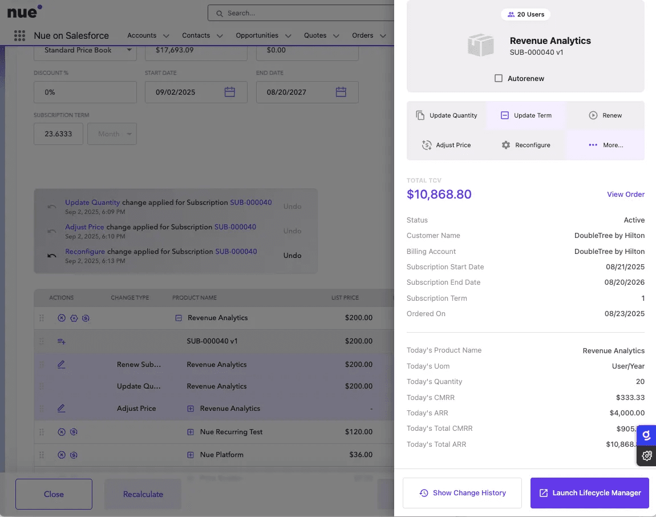Click drag handle on Nue Recurring Test row
This screenshot has width=656, height=517.
tap(42, 432)
